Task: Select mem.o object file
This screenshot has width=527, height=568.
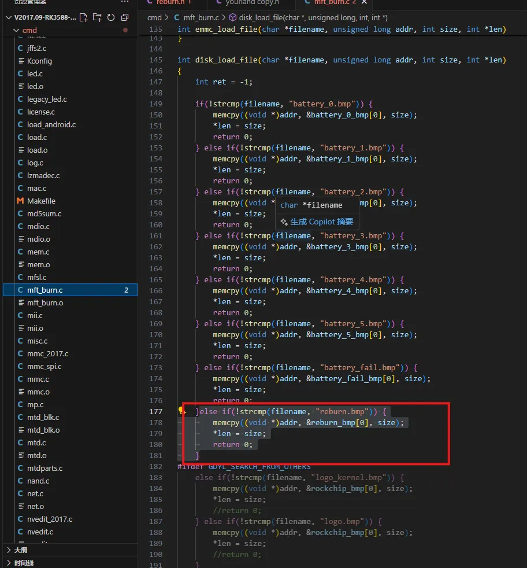Action: pyautogui.click(x=70, y=264)
